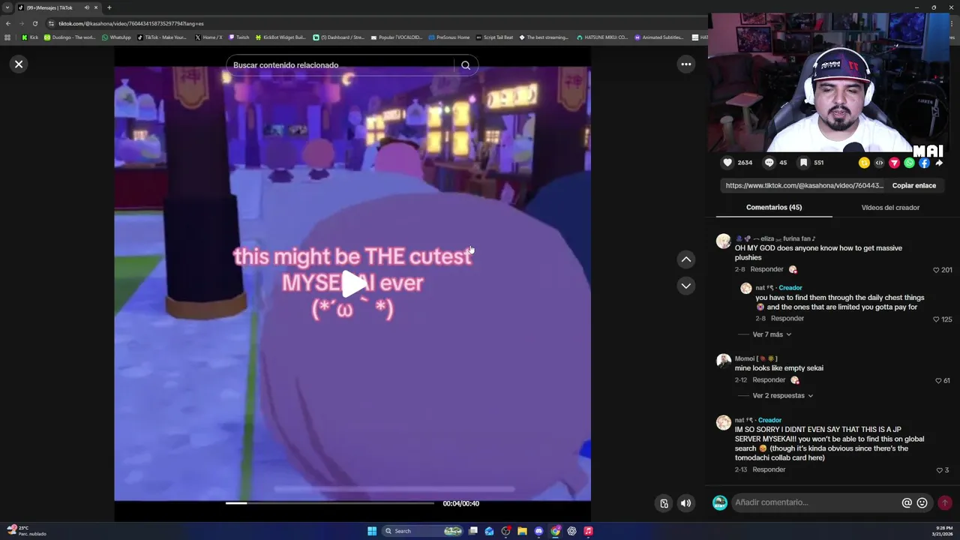The width and height of the screenshot is (960, 540).
Task: Click the yellow repost icon
Action: (864, 163)
